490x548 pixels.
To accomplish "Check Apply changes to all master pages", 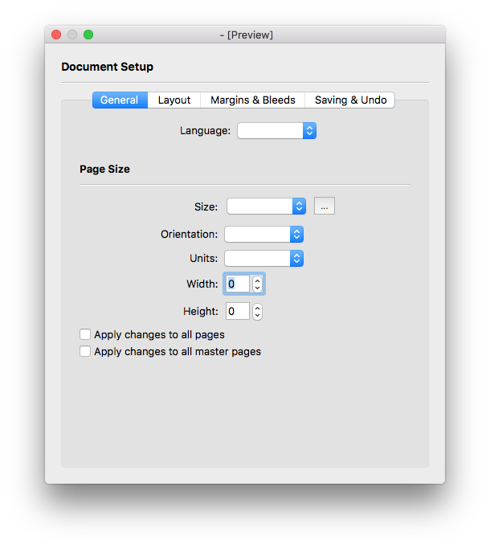I will pyautogui.click(x=85, y=352).
